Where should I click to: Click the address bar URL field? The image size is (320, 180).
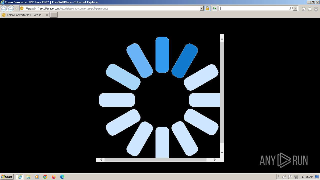pyautogui.click(x=112, y=8)
